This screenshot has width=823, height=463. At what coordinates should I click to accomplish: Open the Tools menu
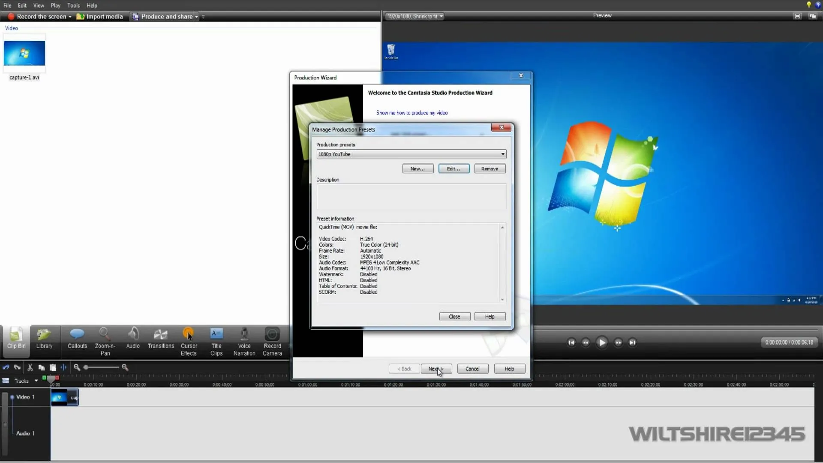pos(73,6)
